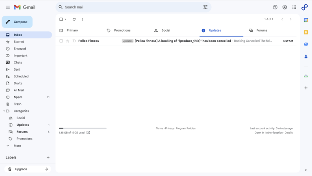Collapse the Categories tree
The width and height of the screenshot is (312, 176).
coord(4,111)
